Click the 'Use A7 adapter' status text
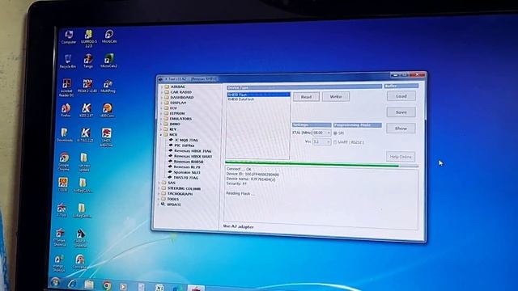This screenshot has width=518, height=291. coord(239,226)
